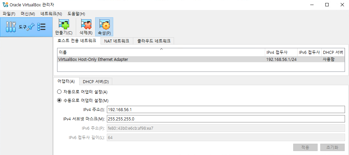This screenshot has height=155, width=349.
Task: Open the Tools list menu icon
Action: [41, 27]
